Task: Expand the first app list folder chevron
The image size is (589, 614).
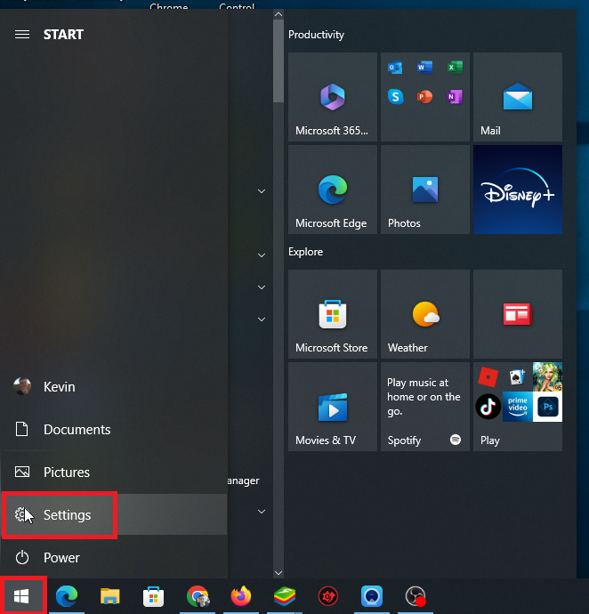Action: 262,191
